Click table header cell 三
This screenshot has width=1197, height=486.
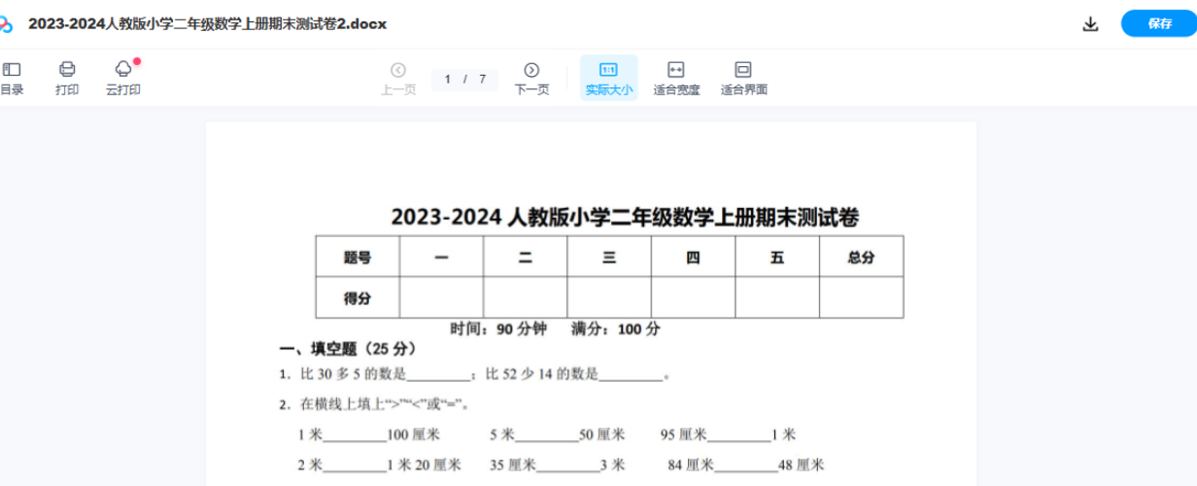pos(609,258)
